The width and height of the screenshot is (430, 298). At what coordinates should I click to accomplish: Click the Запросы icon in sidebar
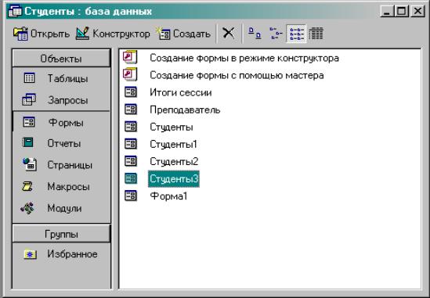point(29,99)
